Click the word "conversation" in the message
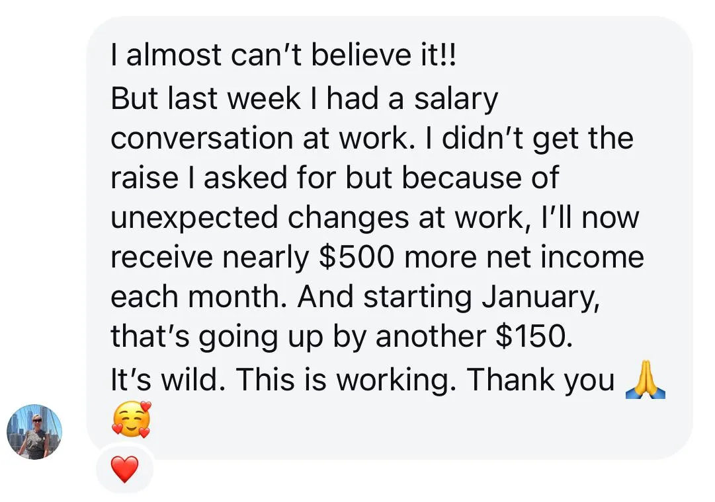Image resolution: width=715 pixels, height=502 pixels. [202, 139]
